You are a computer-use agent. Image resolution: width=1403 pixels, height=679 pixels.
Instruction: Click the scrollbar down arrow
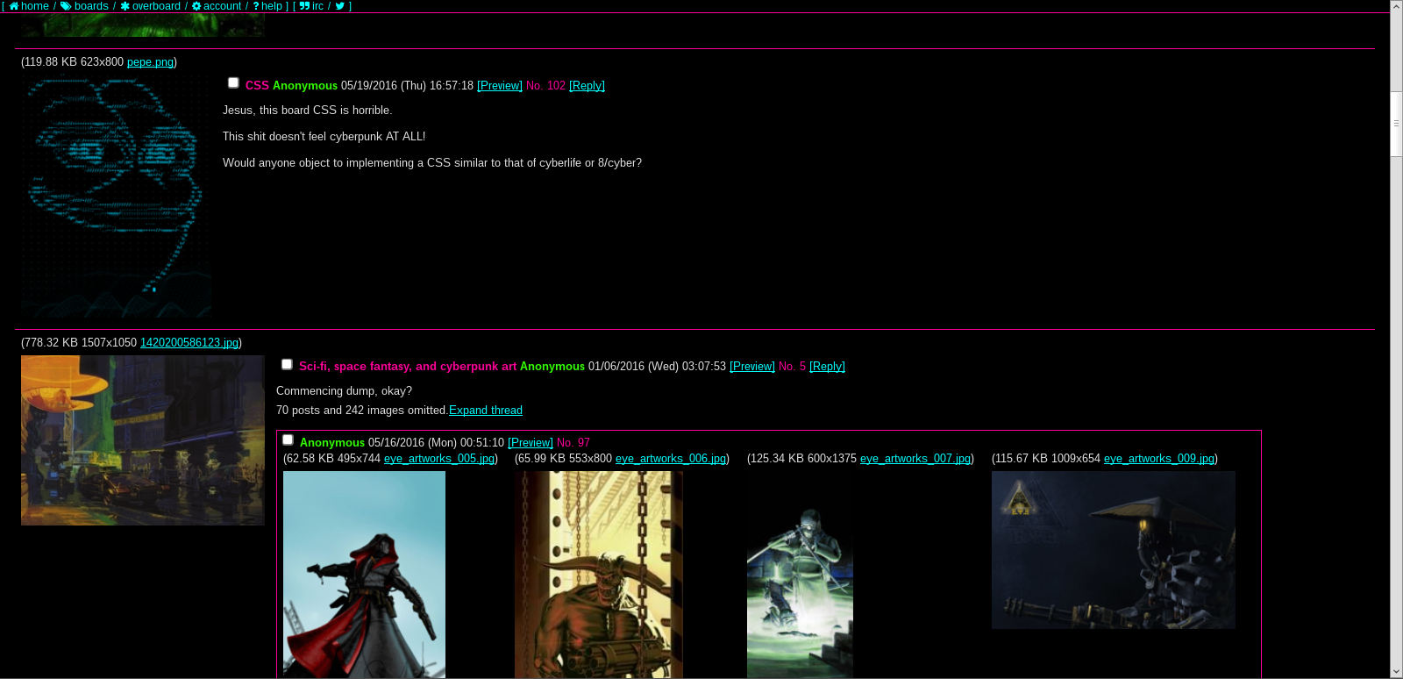pyautogui.click(x=1396, y=672)
